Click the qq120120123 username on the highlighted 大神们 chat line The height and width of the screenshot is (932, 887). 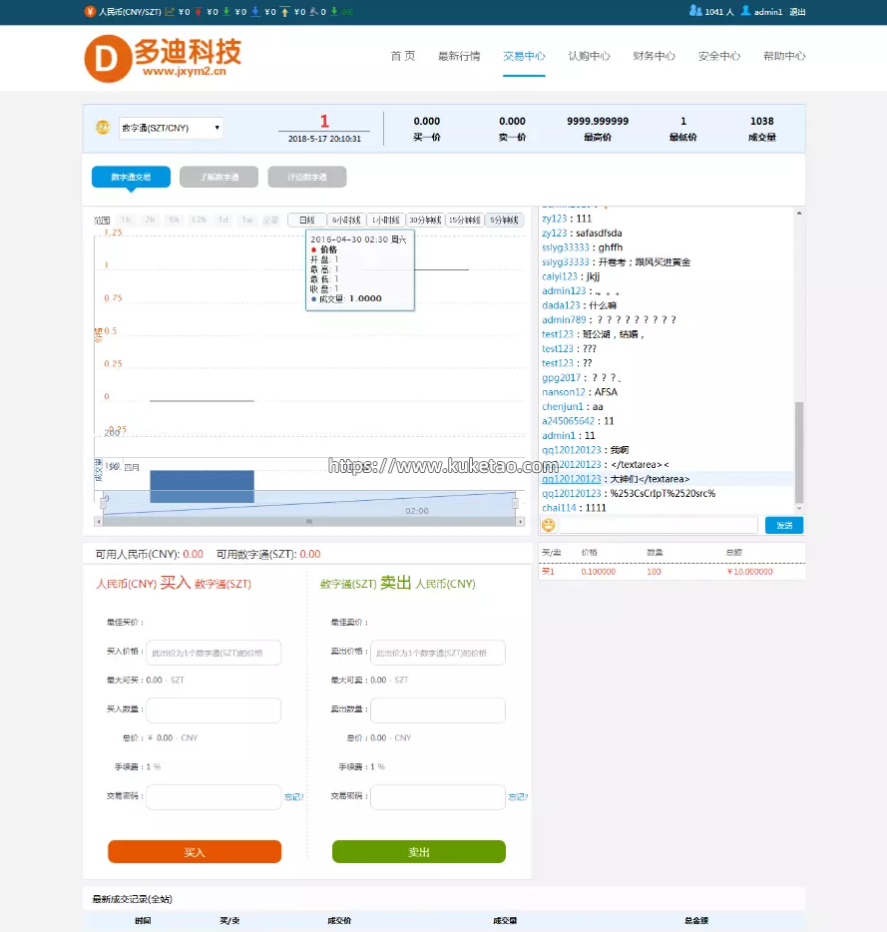(x=572, y=479)
